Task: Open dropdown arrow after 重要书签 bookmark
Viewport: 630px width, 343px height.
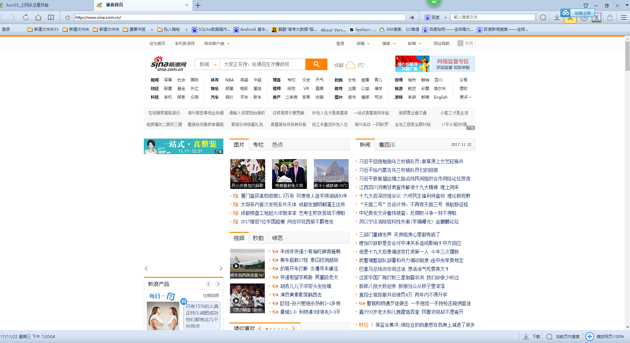Action: coord(152,30)
